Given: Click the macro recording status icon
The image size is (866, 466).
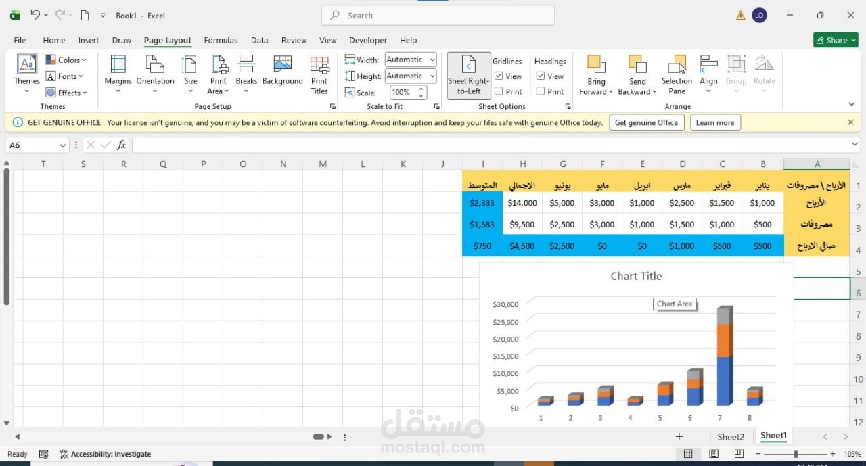Looking at the screenshot, I should 44,454.
